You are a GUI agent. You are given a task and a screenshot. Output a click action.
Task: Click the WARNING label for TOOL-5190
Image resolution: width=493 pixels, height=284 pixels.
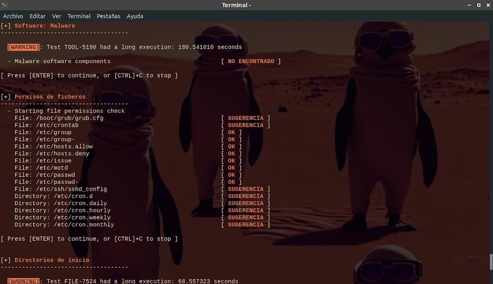[x=23, y=47]
